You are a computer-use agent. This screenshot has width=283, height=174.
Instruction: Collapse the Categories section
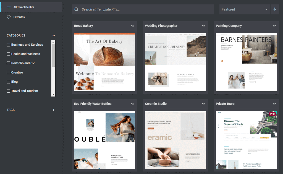pyautogui.click(x=54, y=36)
